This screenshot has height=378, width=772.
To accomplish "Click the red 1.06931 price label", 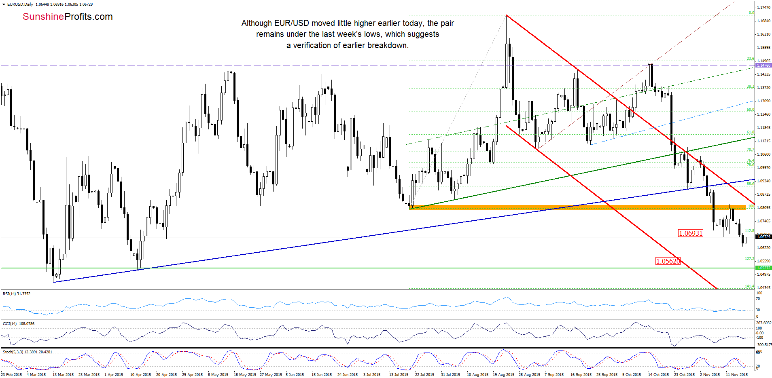I will pos(691,233).
